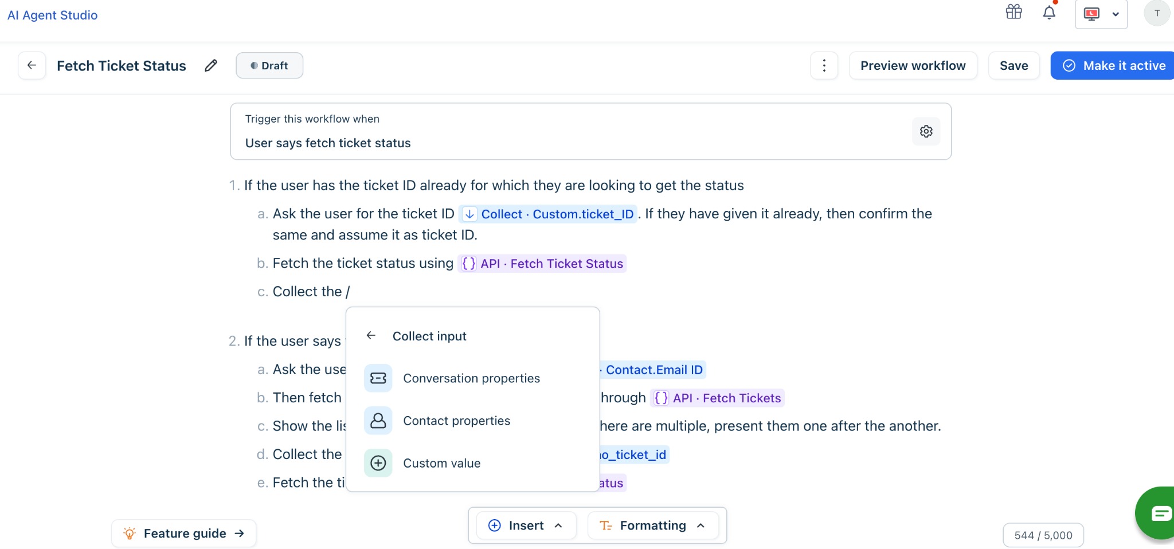Click the API Fetch Tickets chip
The width and height of the screenshot is (1174, 549).
coord(718,398)
